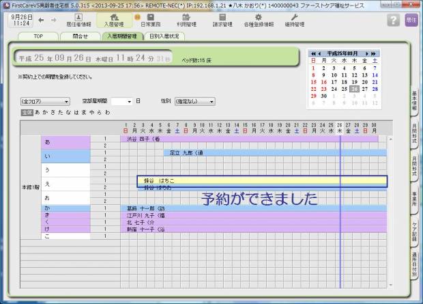
Task: Open the 空部屋期間 dropdown
Action: point(122,101)
